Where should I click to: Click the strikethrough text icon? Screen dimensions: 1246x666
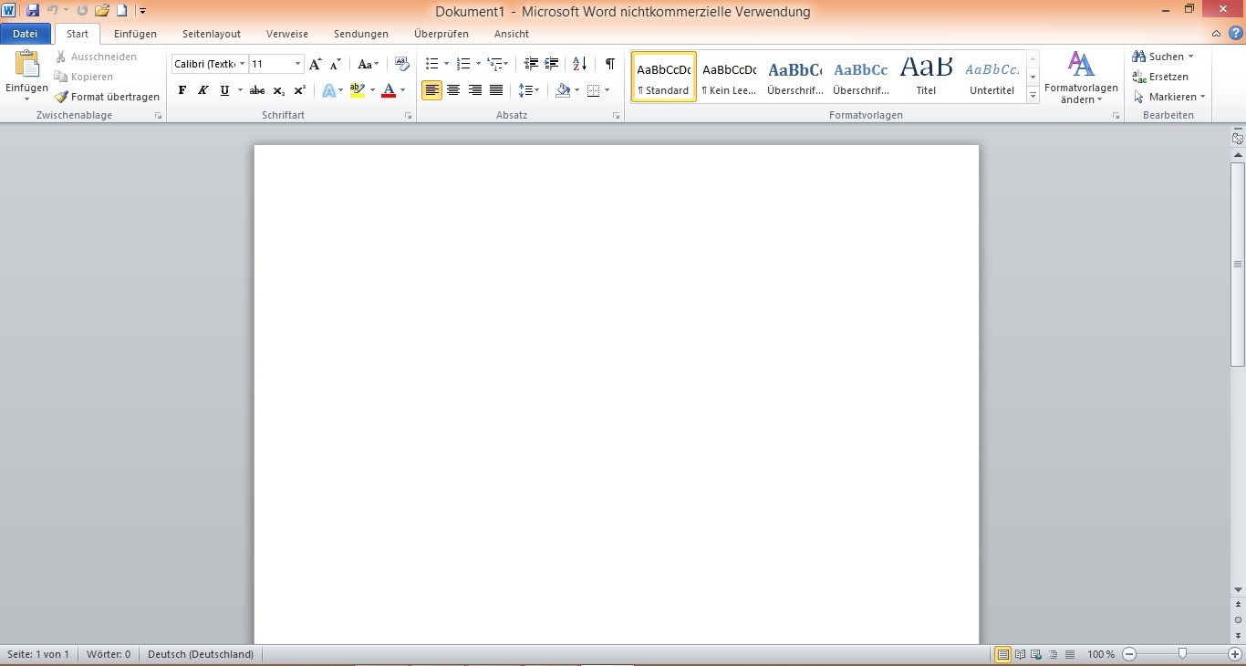[x=257, y=90]
